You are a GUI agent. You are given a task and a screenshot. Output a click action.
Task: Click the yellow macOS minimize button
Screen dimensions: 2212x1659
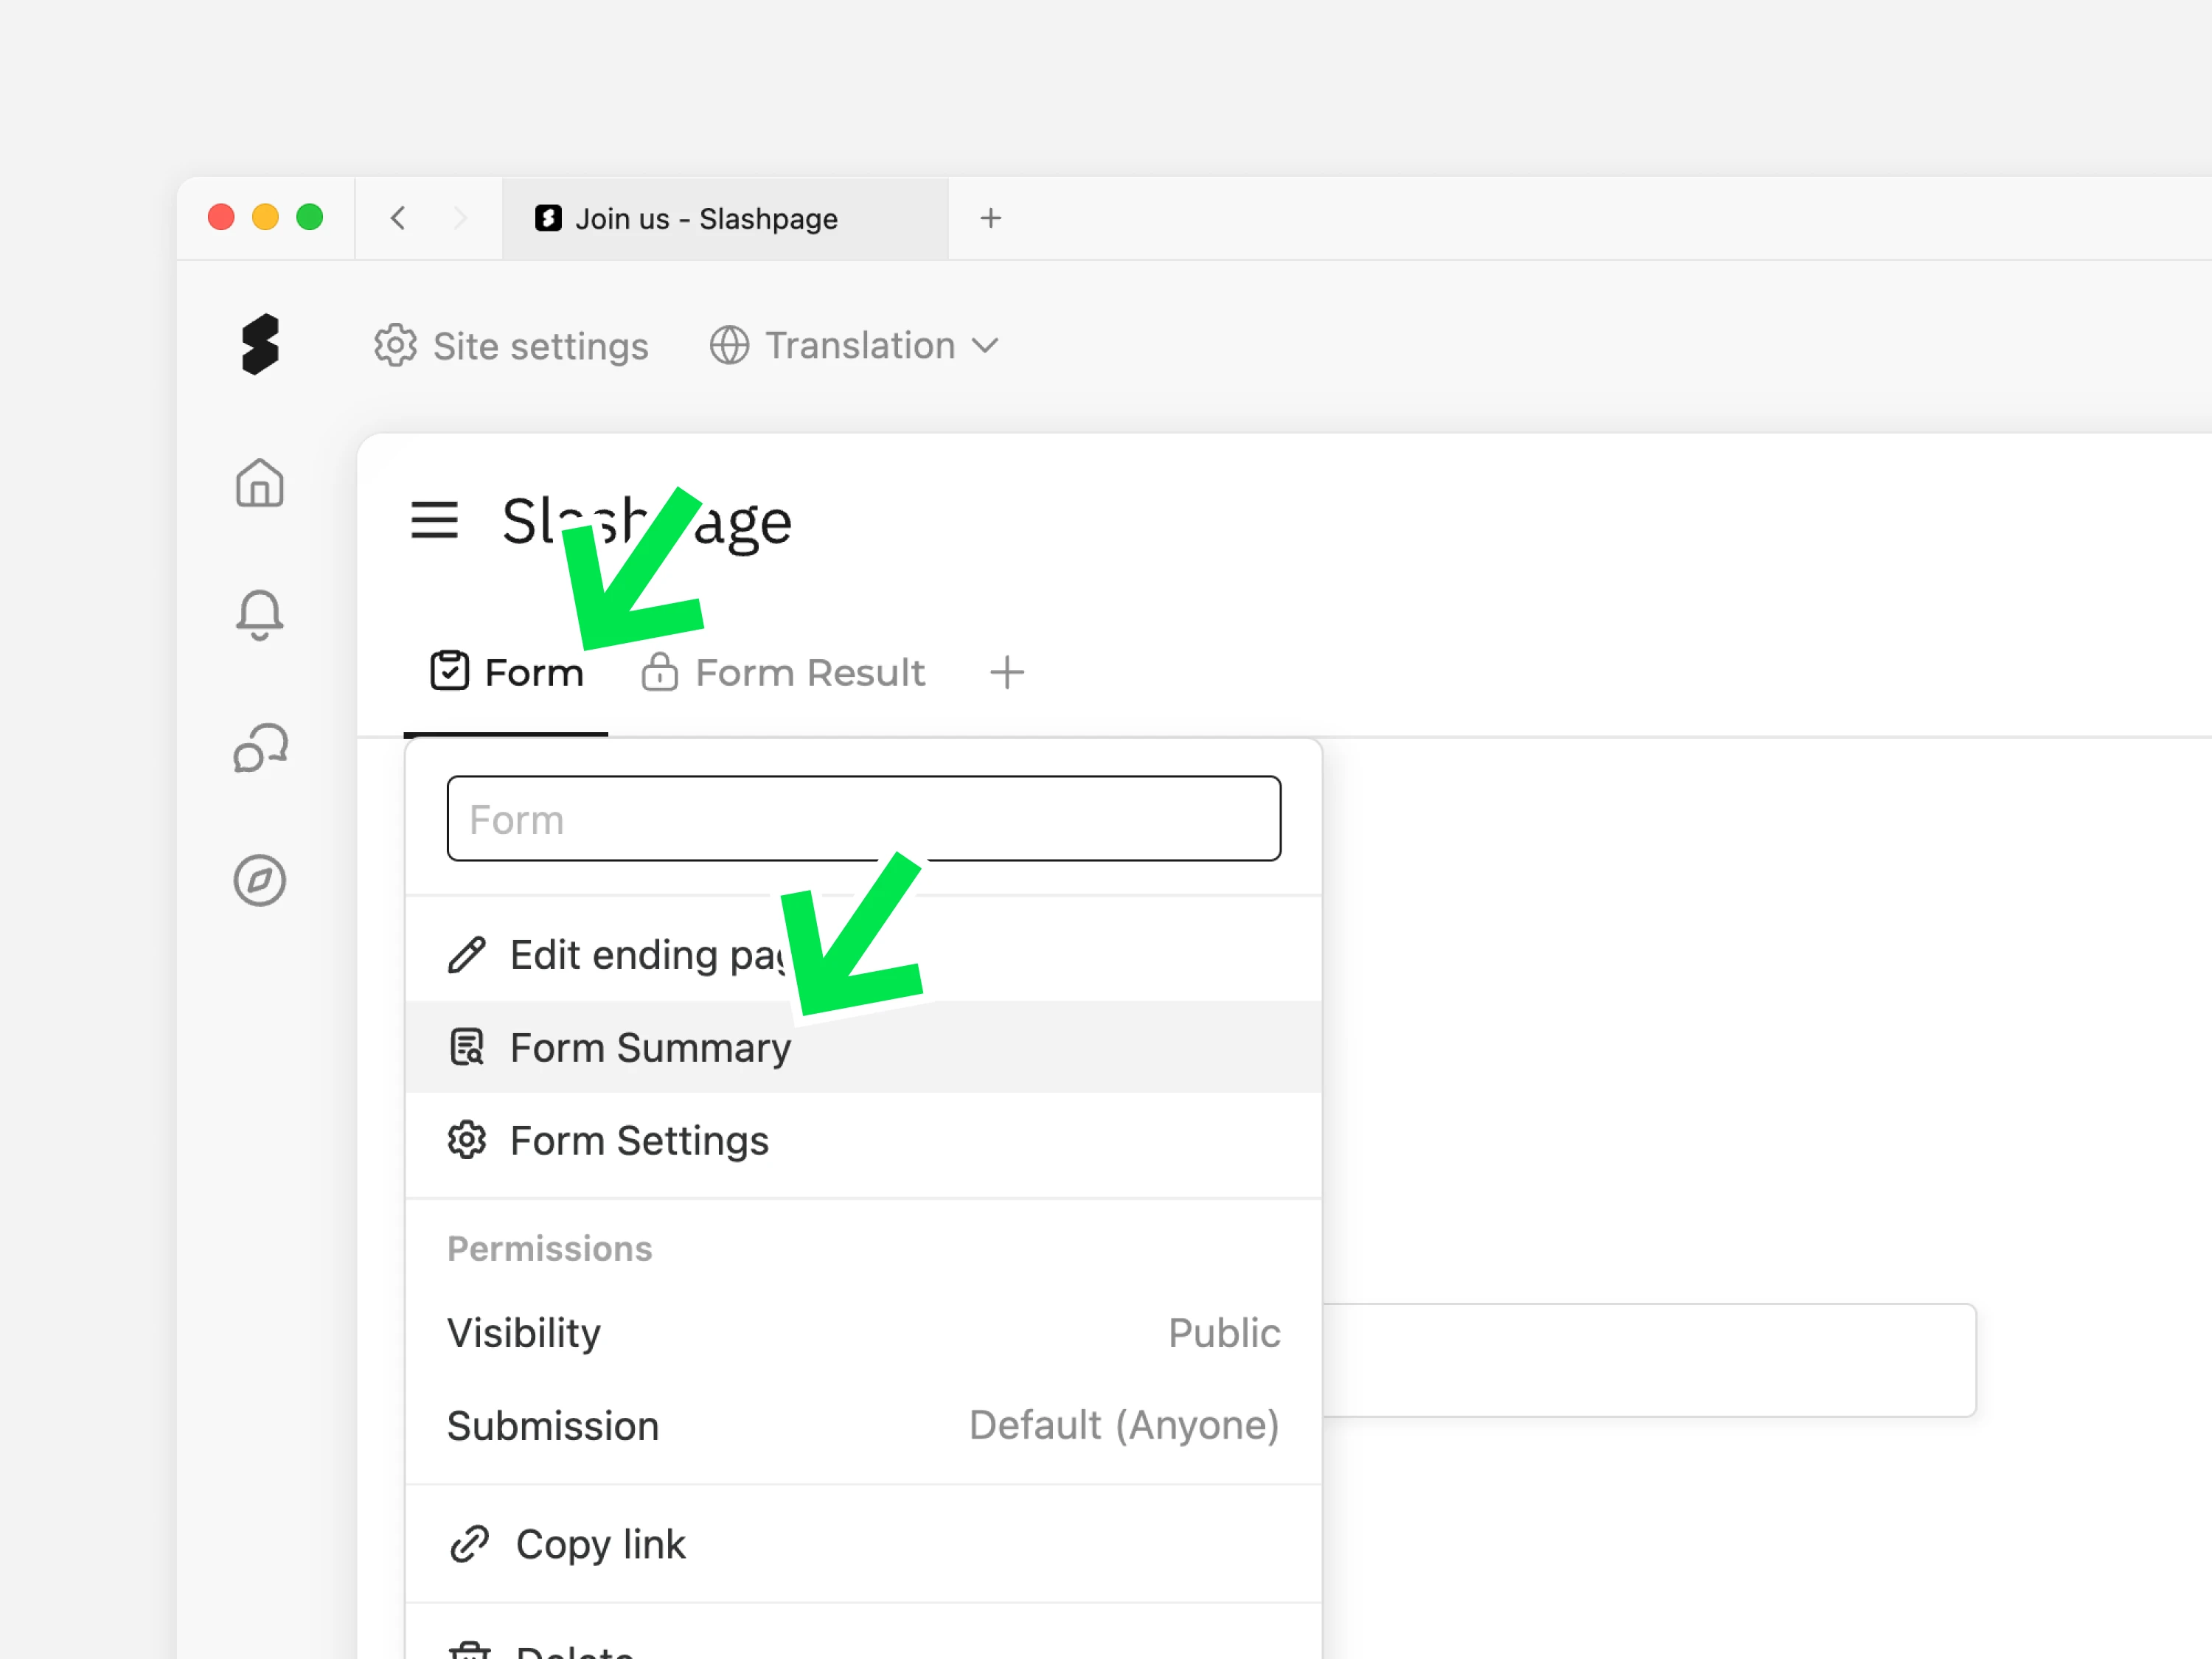(x=265, y=217)
